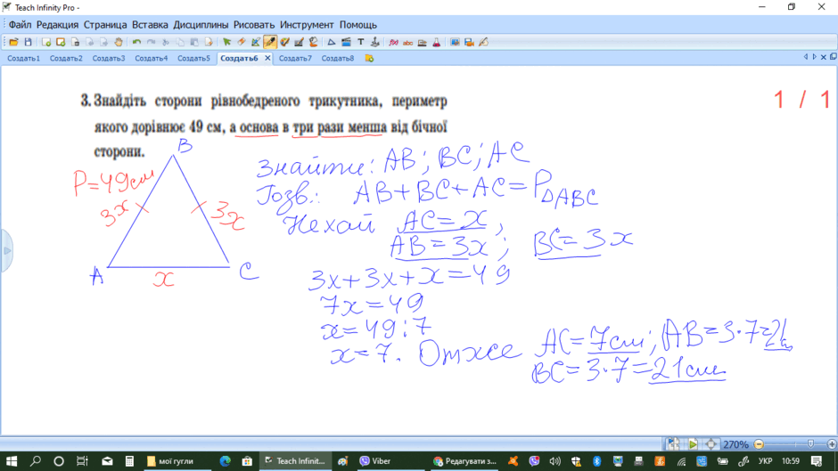Create a new tab with folder-plus icon
Screen dimensions: 838x471
coord(369,58)
